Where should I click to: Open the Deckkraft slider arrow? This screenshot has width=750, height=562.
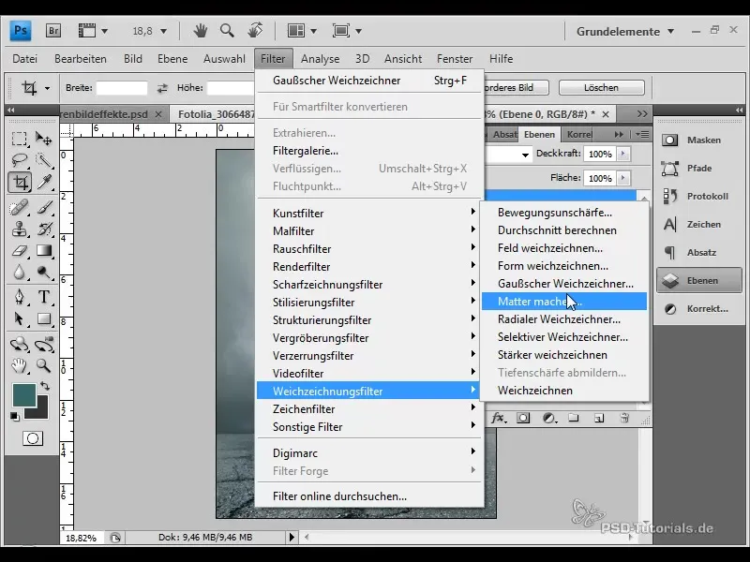point(622,154)
